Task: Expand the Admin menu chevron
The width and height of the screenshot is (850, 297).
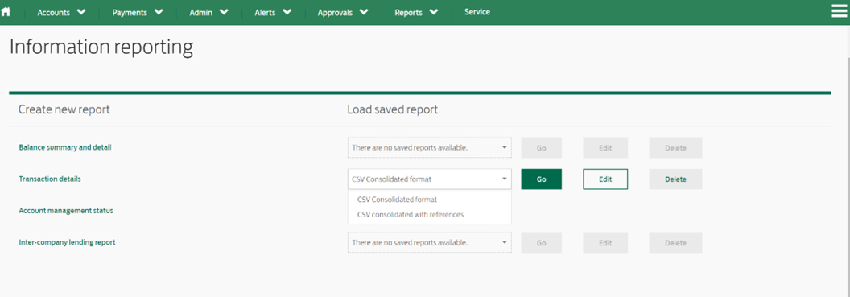Action: [x=224, y=12]
